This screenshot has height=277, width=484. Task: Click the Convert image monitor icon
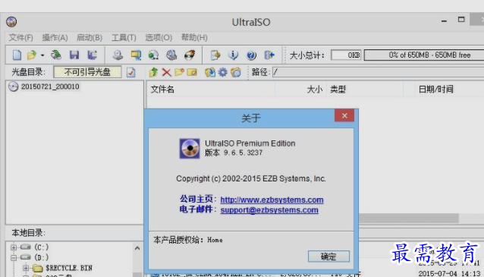pyautogui.click(x=136, y=55)
